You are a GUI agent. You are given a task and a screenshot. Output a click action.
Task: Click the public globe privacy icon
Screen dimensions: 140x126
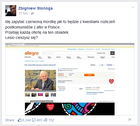click(x=32, y=13)
